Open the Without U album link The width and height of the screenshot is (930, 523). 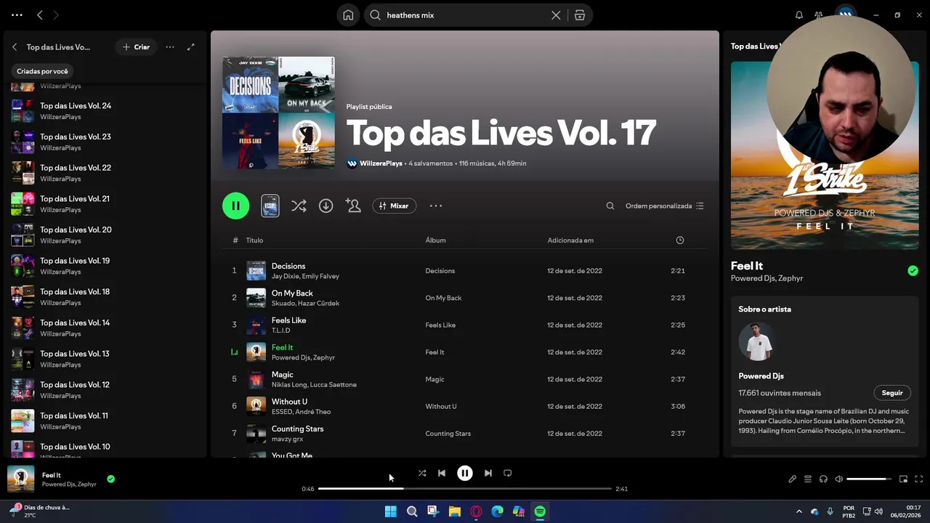(441, 406)
